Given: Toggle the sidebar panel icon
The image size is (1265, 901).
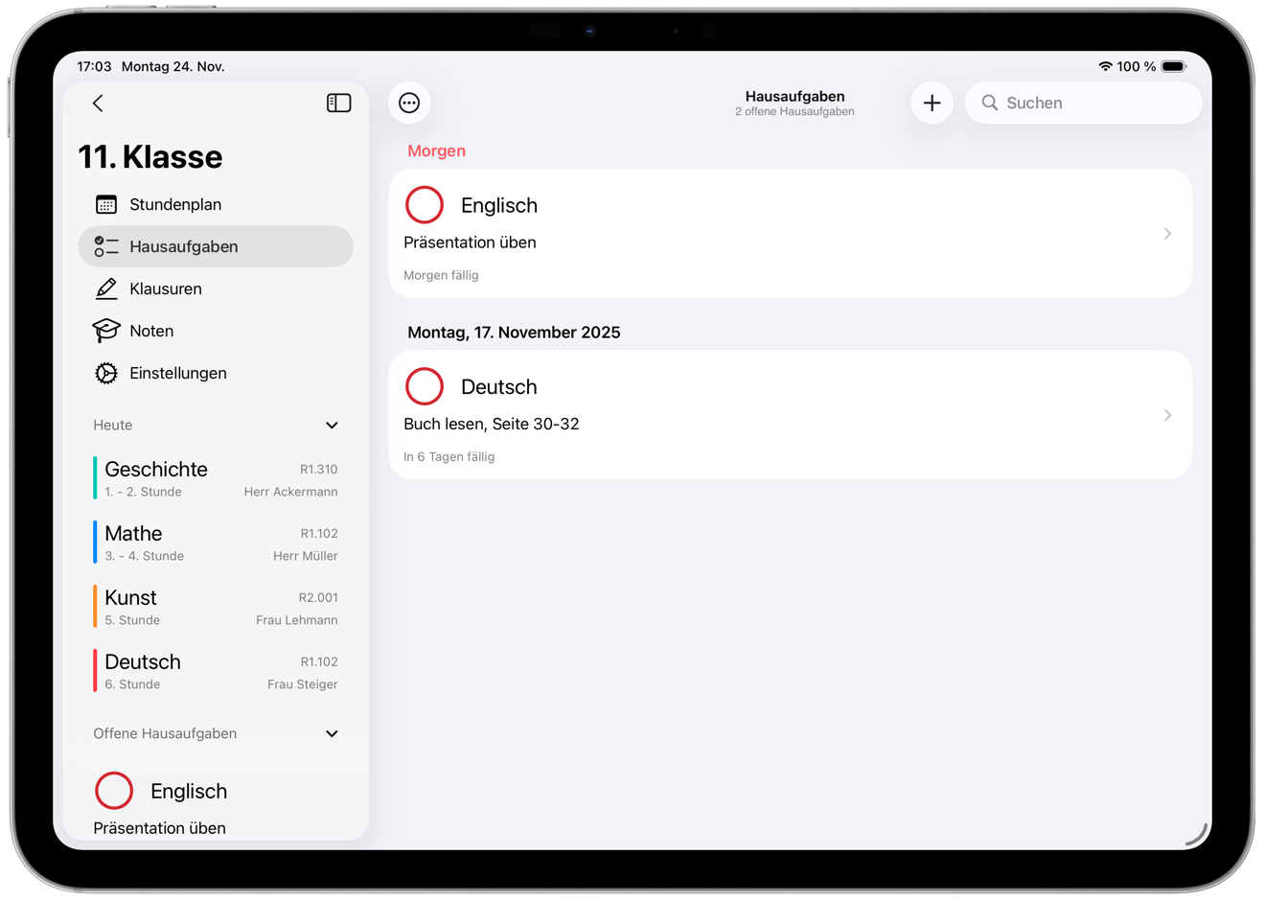Looking at the screenshot, I should (338, 104).
